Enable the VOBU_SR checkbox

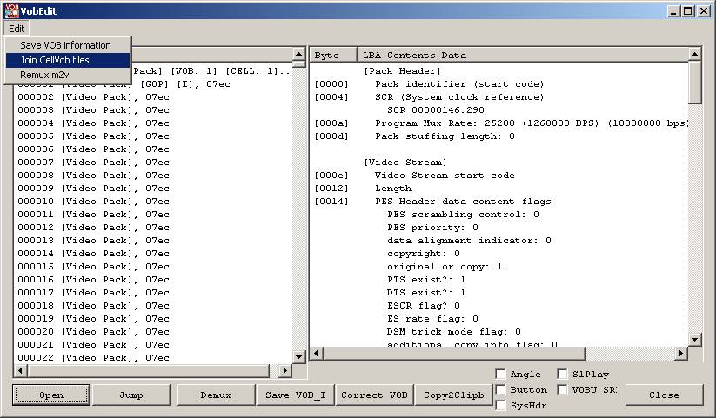coord(562,389)
